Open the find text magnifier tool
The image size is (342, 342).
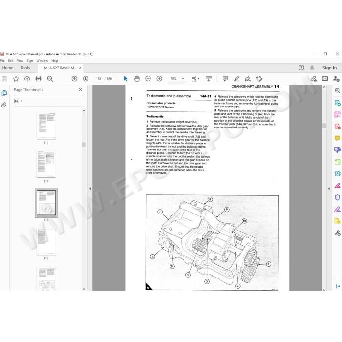[x=50, y=79]
